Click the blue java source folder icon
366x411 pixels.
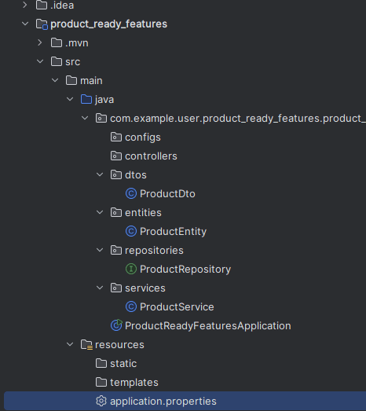tap(86, 100)
